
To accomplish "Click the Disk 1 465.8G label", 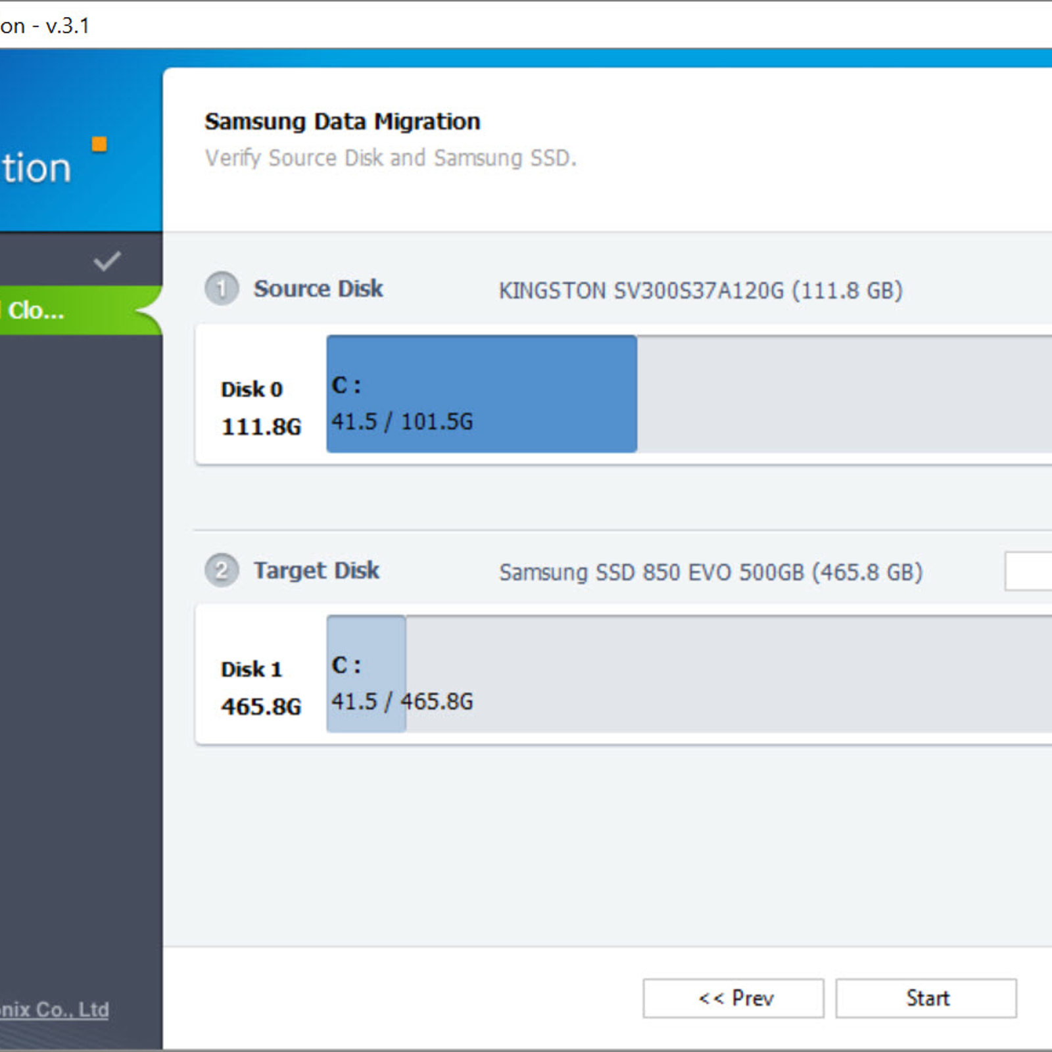I will (260, 688).
